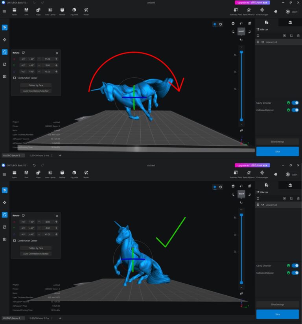Click chevron above layer slider in upper viewport

point(241,47)
